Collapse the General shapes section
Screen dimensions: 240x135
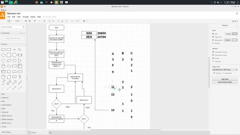pos(4,44)
